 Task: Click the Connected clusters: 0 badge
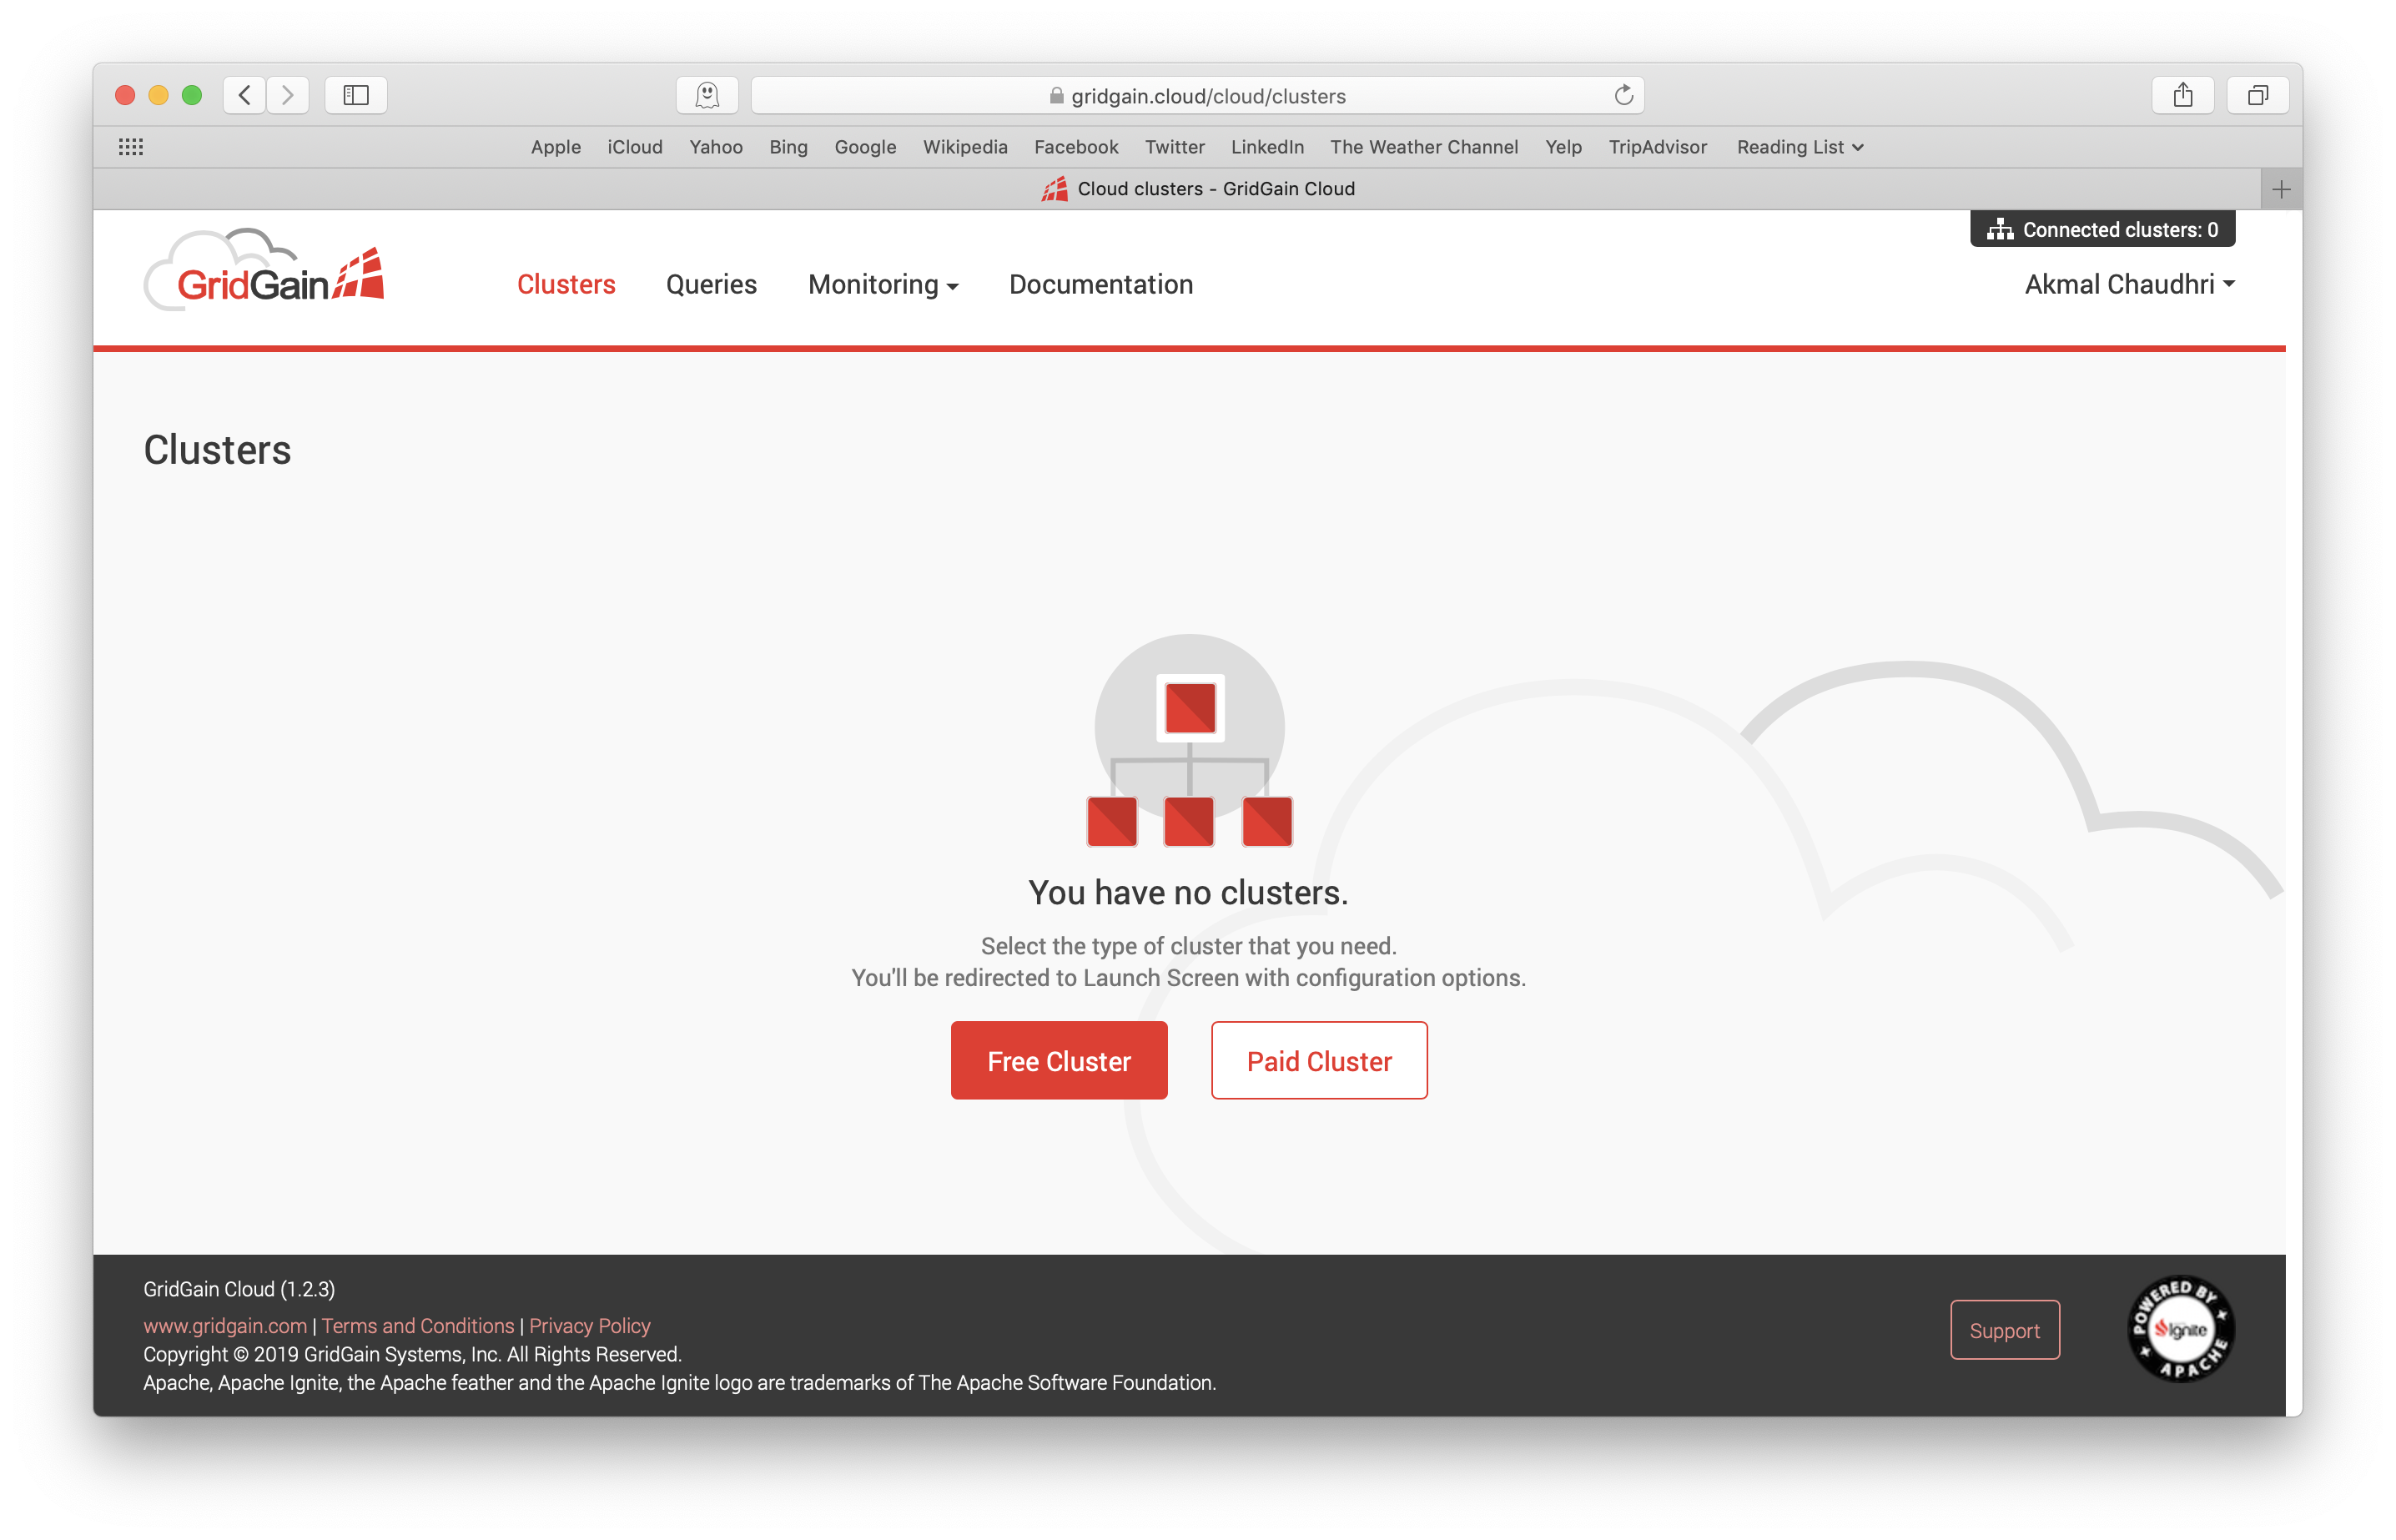coord(2102,229)
